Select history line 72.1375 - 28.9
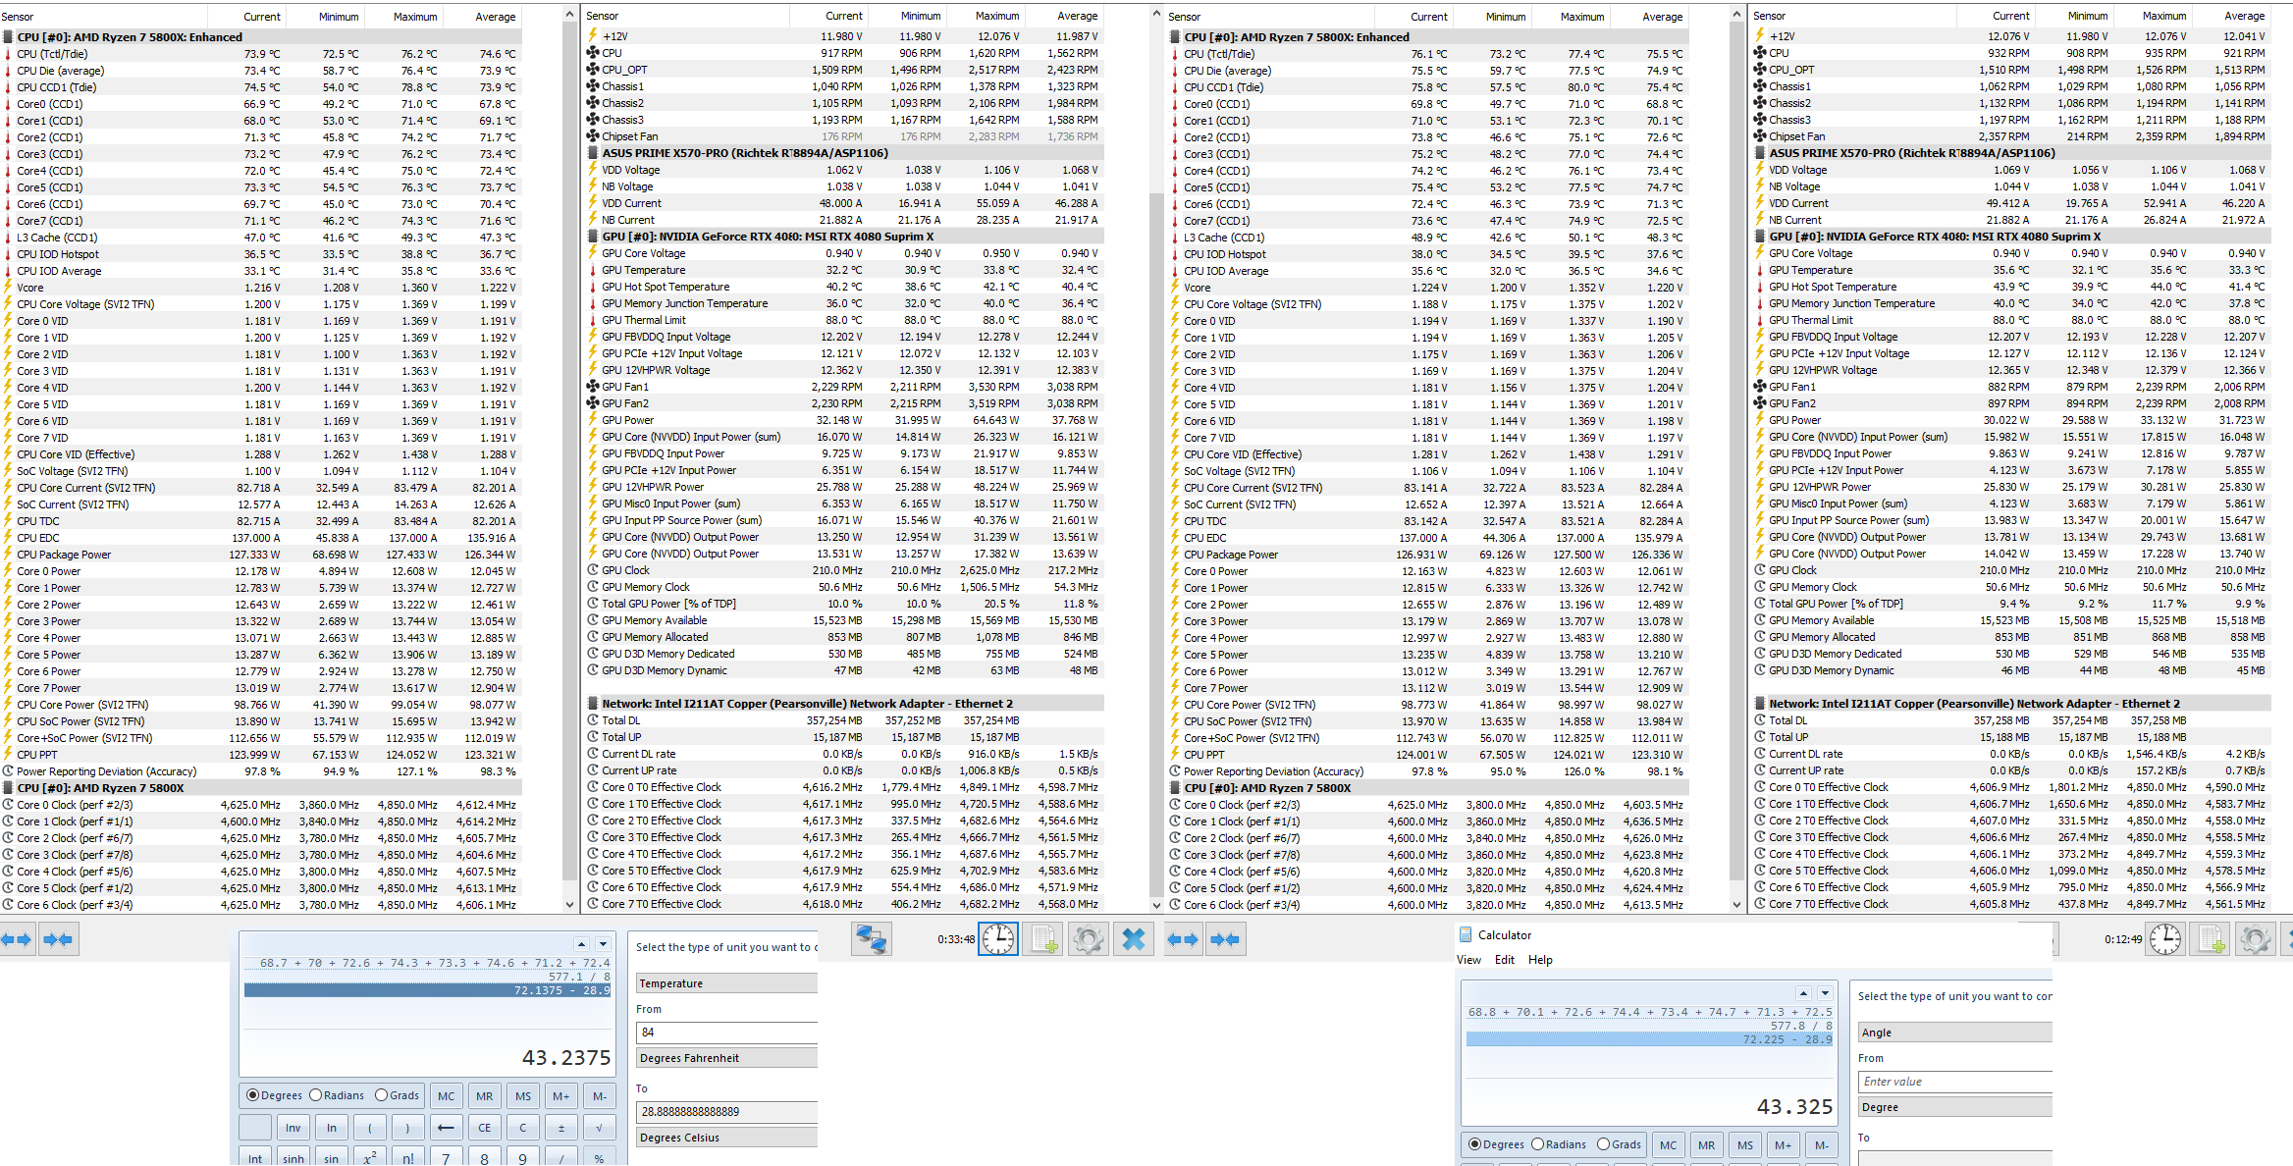The height and width of the screenshot is (1166, 2293). click(x=427, y=990)
